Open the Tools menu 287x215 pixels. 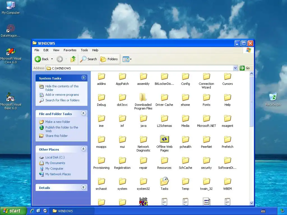pyautogui.click(x=84, y=50)
